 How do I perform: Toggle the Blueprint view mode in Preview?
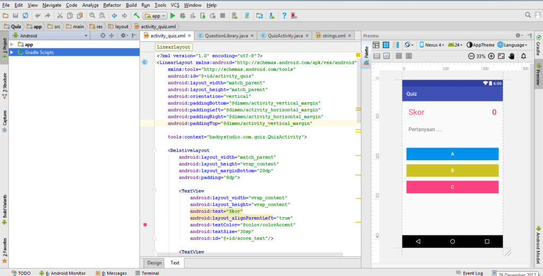click(386, 45)
